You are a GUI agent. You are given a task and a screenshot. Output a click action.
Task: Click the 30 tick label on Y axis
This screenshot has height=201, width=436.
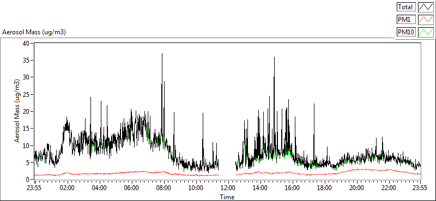[x=26, y=77]
